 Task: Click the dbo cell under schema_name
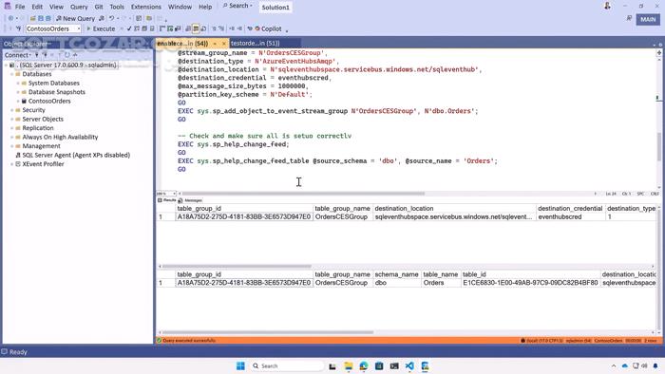[397, 283]
